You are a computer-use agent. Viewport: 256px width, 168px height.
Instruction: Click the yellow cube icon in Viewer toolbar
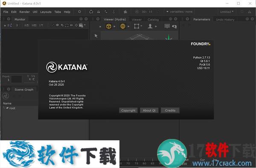coord(109,26)
